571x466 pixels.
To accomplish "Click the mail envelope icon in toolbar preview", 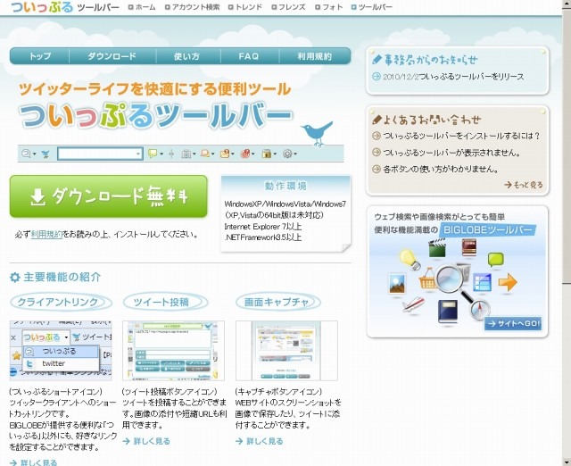I will click(x=225, y=154).
